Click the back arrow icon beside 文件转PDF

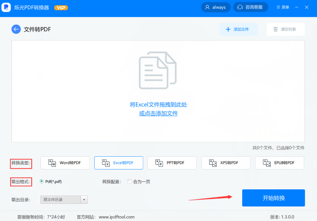(x=16, y=29)
